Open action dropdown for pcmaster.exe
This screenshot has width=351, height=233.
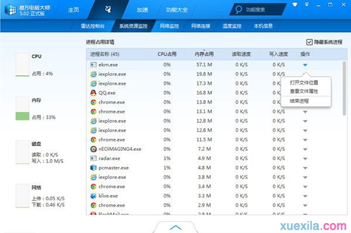coord(305,168)
